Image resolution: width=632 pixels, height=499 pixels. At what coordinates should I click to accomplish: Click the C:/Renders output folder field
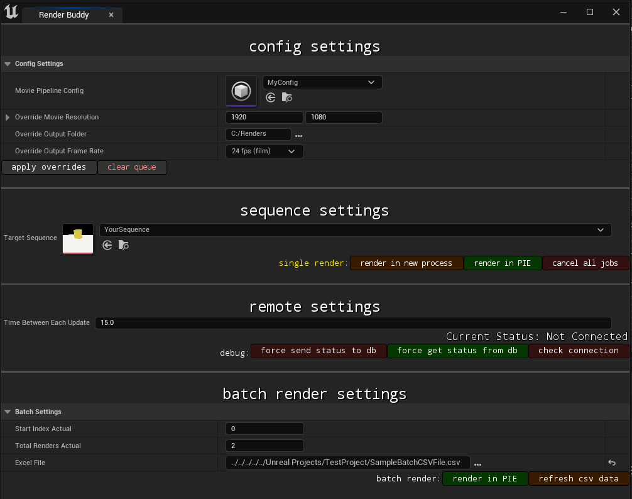coord(258,134)
